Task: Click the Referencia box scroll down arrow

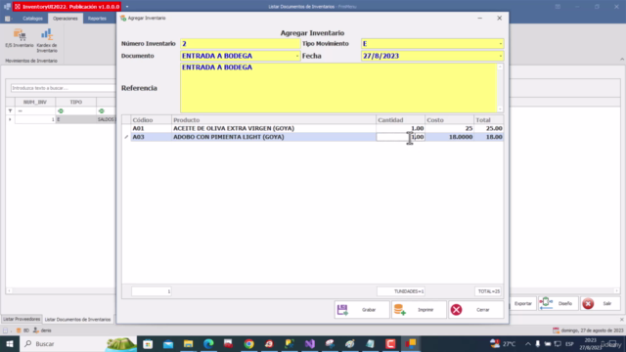Action: click(500, 109)
